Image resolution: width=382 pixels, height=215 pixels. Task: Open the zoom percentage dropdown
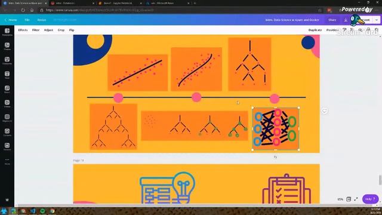(x=340, y=199)
